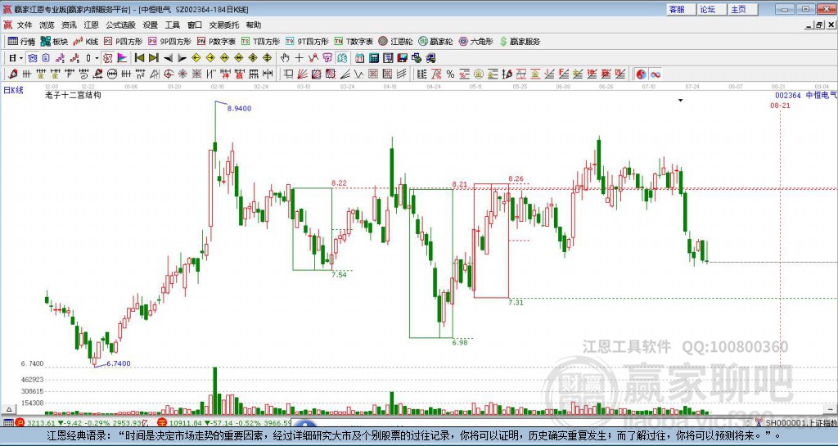Screen dimensions: 838x446
Task: Jump to last bar with skip-end arrow
Action: pos(153,57)
